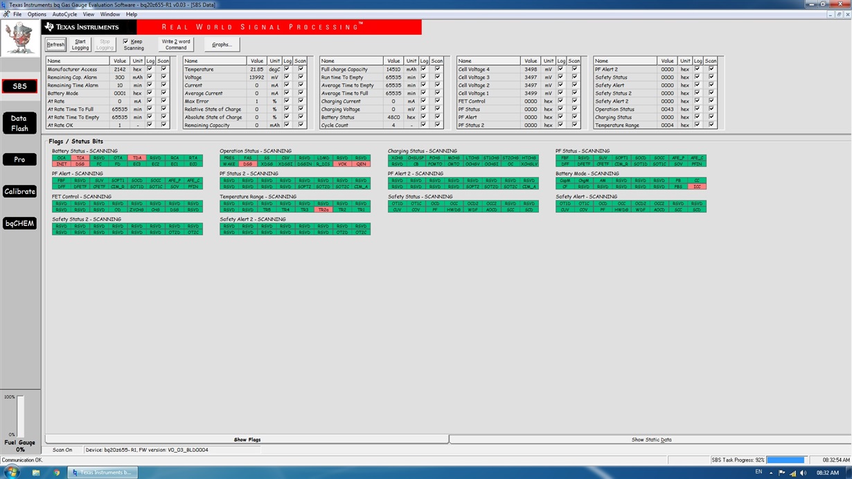The height and width of the screenshot is (479, 852).
Task: Open the Window menu
Action: tap(109, 14)
